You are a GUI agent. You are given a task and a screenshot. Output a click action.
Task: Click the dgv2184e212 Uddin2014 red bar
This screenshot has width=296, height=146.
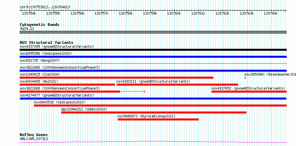click(154, 112)
